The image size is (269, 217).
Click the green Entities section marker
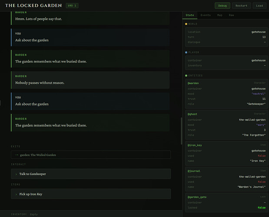(x=186, y=76)
